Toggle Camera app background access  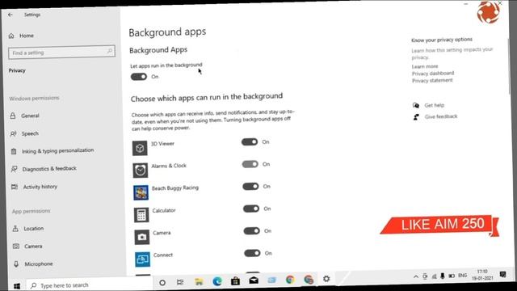tap(251, 231)
